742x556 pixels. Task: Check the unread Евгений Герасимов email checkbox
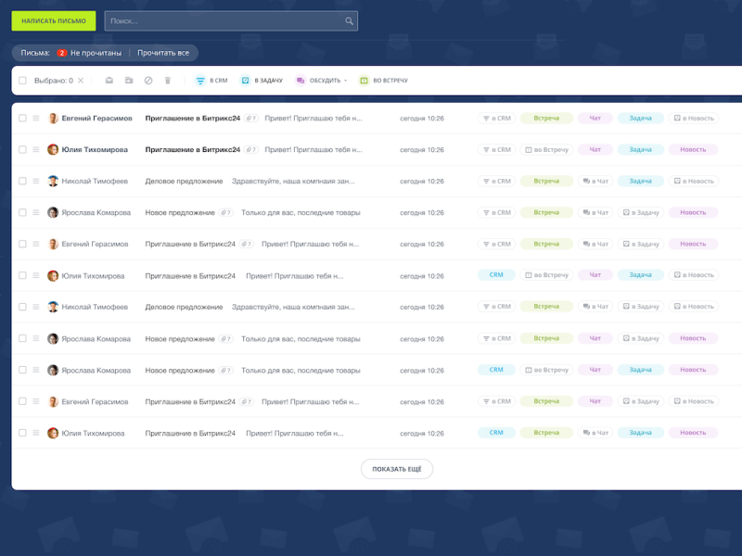22,119
